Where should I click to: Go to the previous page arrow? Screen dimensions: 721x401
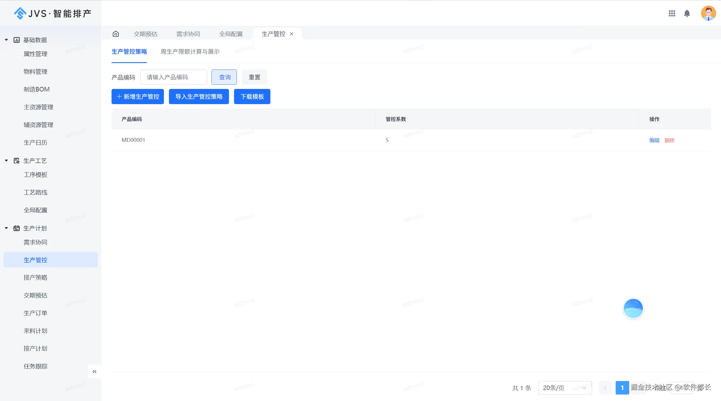[605, 388]
